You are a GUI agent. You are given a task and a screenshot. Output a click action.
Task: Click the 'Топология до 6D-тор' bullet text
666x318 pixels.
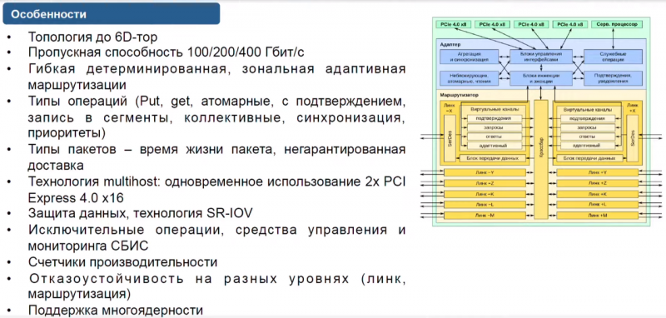92,37
